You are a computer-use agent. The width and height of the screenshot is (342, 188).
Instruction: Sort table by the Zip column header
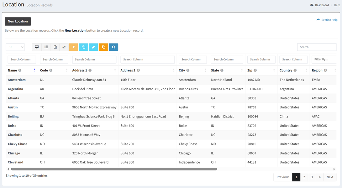250,70
